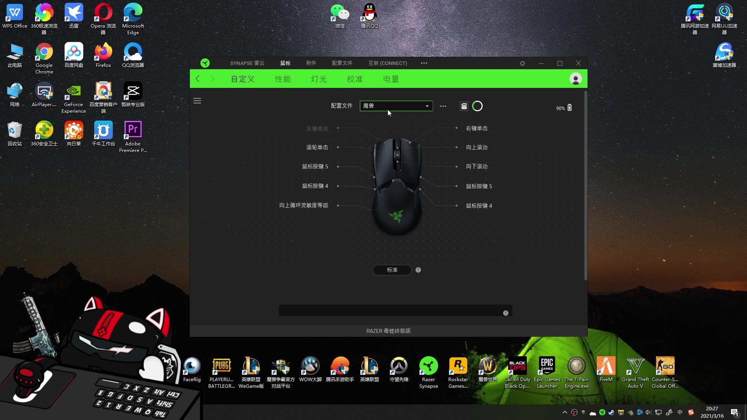
Task: Open the user account avatar
Action: (x=576, y=79)
